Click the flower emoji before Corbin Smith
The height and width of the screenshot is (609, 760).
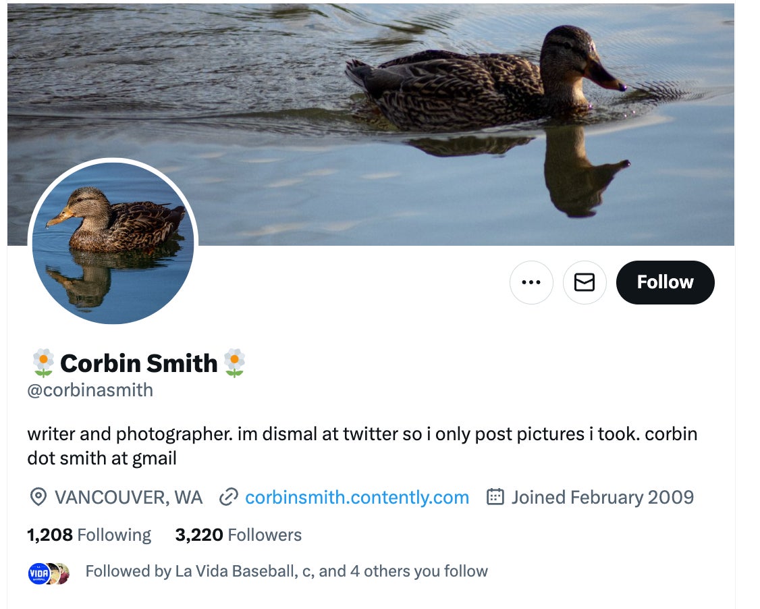click(x=43, y=363)
